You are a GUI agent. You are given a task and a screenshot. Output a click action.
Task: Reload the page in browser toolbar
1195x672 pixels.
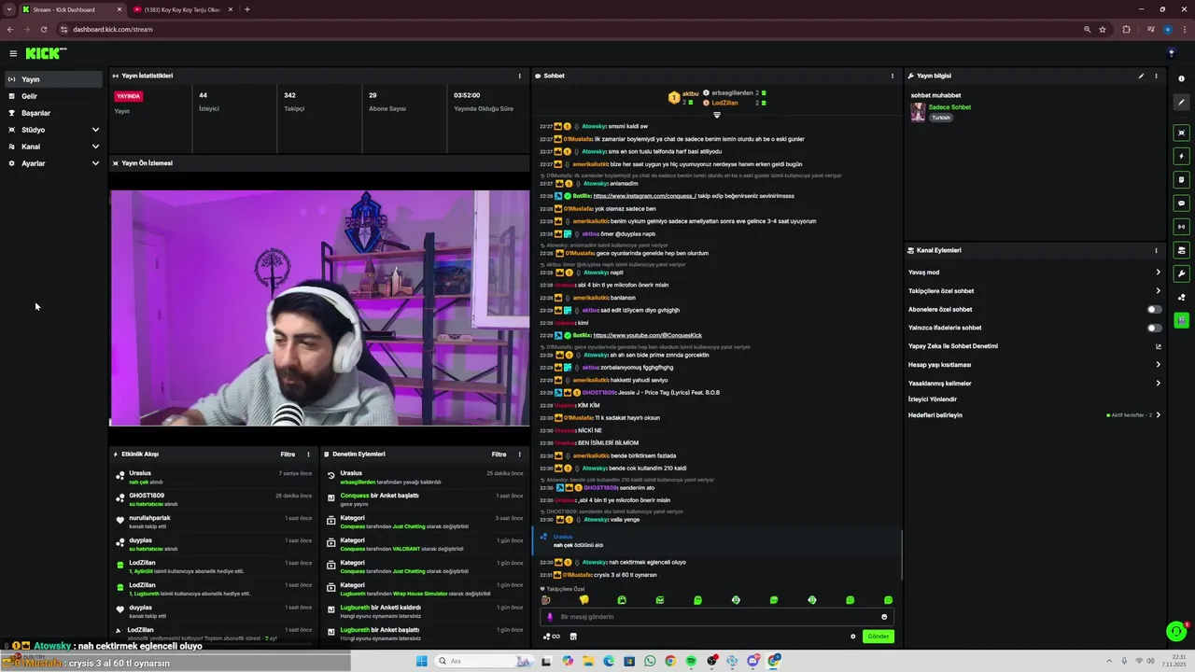pos(43,29)
